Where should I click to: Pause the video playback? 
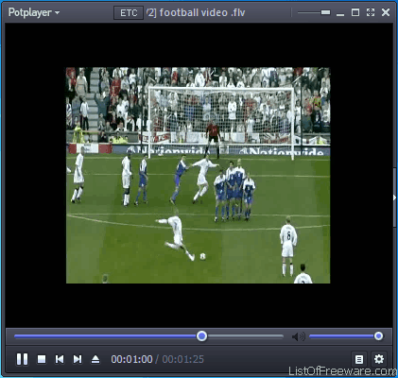coord(22,359)
